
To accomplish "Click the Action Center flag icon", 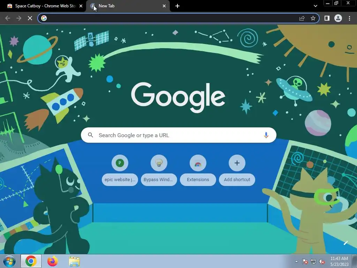I will [x=305, y=261].
